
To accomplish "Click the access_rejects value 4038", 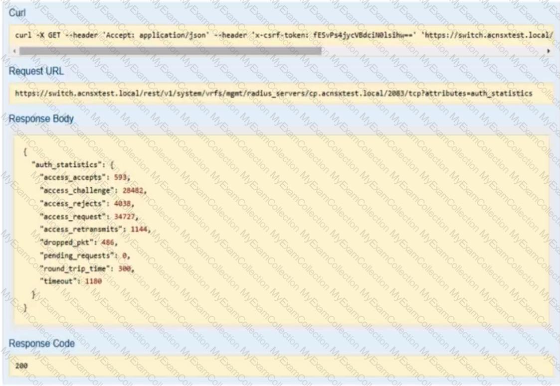I will (122, 204).
